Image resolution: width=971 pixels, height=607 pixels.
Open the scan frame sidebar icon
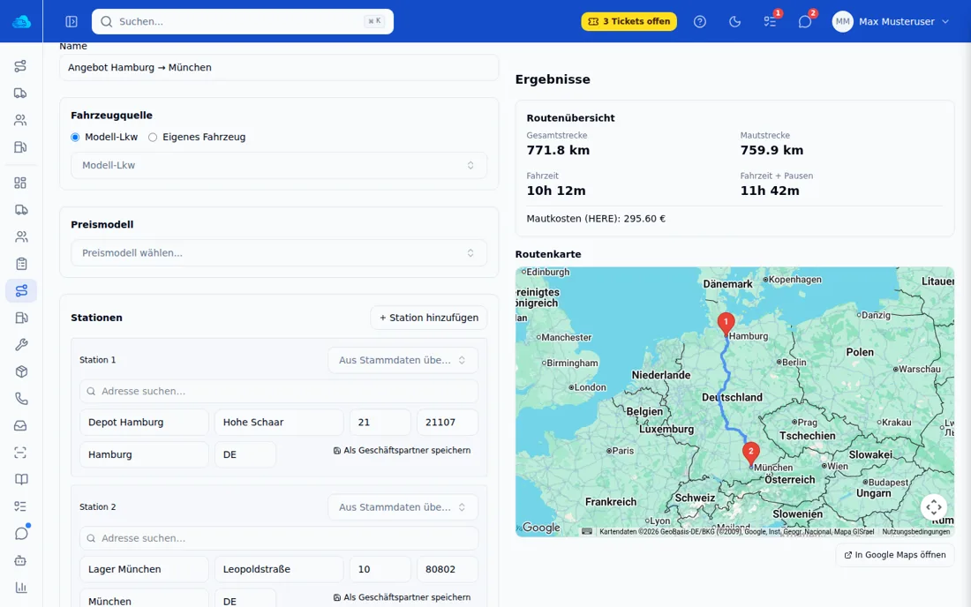[x=21, y=453]
